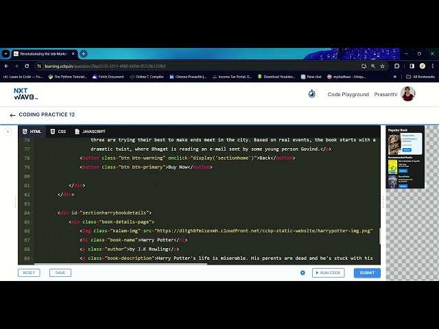The height and width of the screenshot is (329, 439).
Task: Open the Online C Compiler bookmark
Action: (x=147, y=77)
